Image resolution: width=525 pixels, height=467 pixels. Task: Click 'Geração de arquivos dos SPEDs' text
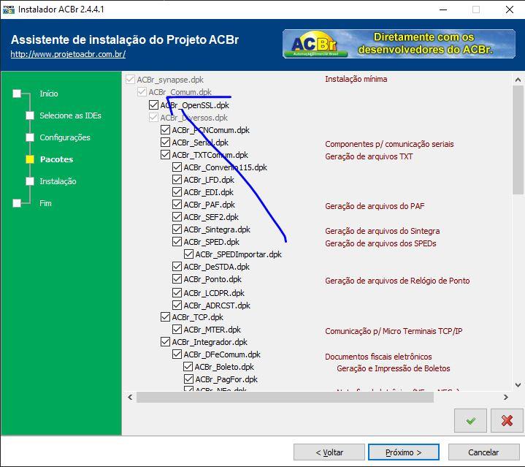click(x=380, y=243)
